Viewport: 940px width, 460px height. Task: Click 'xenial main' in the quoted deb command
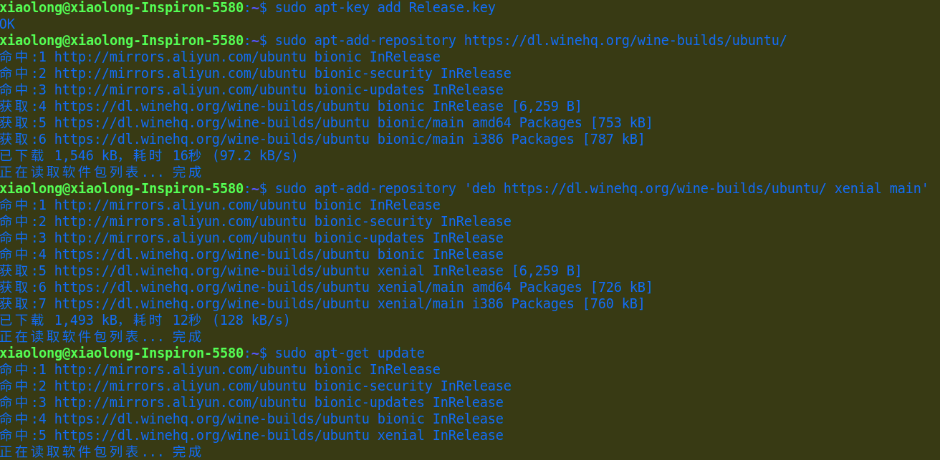[x=878, y=189]
